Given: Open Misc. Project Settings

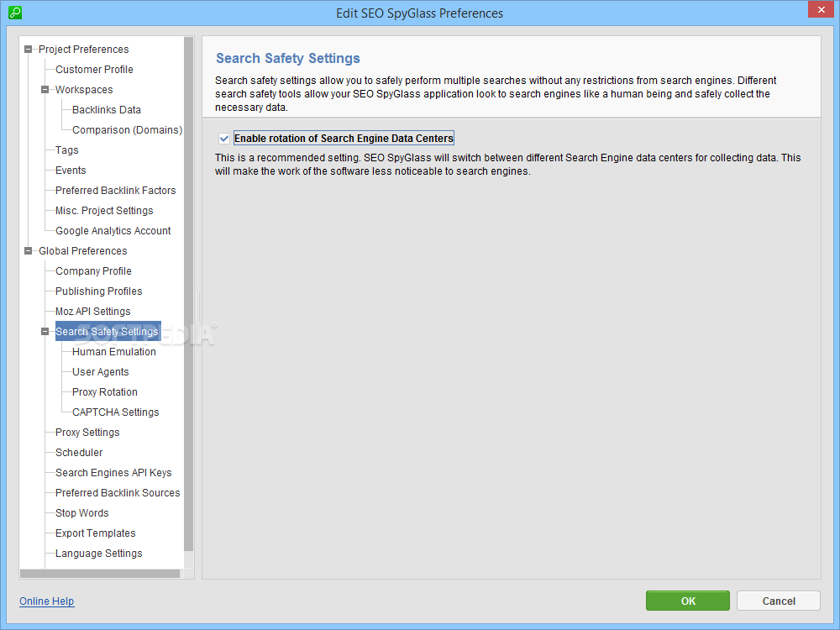Looking at the screenshot, I should click(x=104, y=211).
